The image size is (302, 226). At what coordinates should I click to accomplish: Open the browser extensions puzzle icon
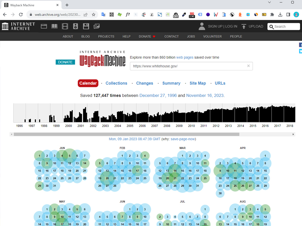pyautogui.click(x=272, y=15)
